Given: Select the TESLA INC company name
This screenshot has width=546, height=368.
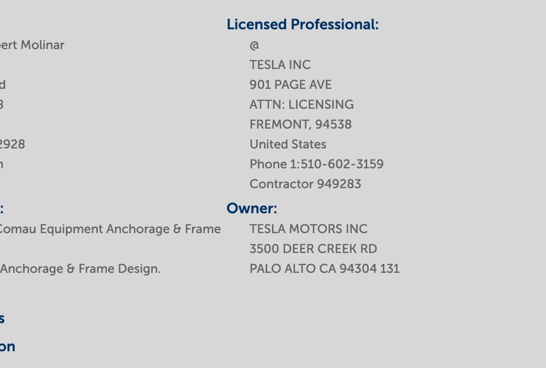Looking at the screenshot, I should (x=280, y=65).
